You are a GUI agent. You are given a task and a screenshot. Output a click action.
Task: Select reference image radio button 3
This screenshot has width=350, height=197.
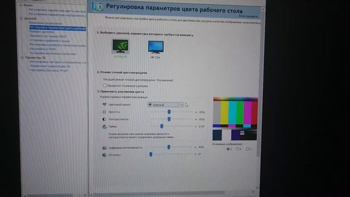click(247, 149)
